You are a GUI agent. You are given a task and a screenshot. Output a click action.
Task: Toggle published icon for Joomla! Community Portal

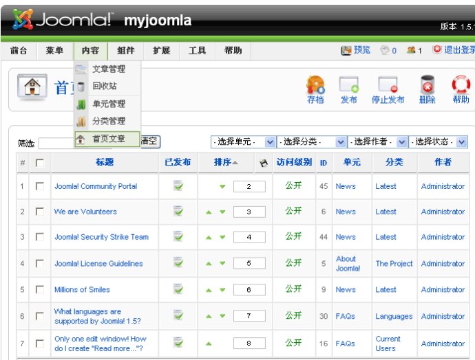(178, 185)
